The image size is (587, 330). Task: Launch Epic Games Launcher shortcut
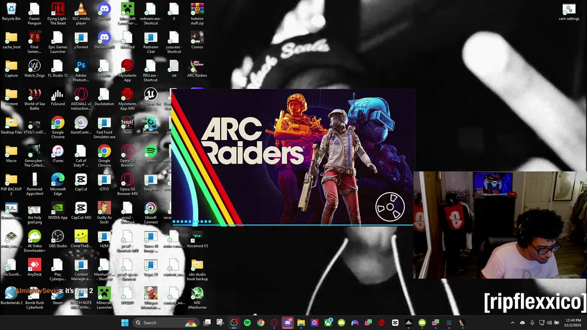tap(58, 42)
